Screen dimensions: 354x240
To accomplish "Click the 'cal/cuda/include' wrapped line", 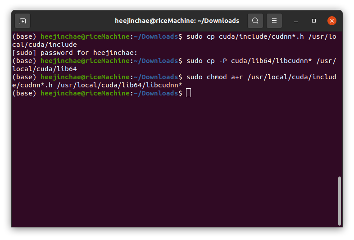I will pyautogui.click(x=45, y=45).
